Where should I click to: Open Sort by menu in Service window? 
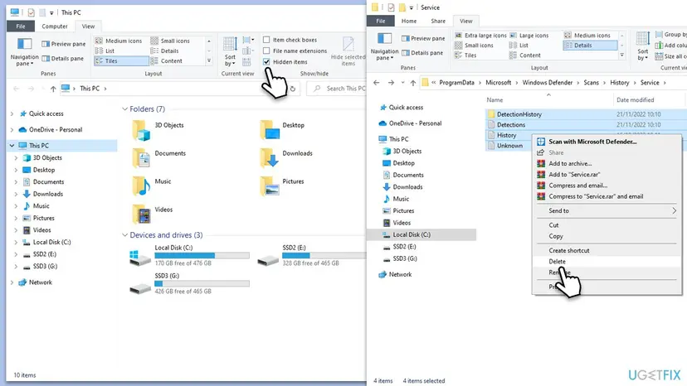642,46
